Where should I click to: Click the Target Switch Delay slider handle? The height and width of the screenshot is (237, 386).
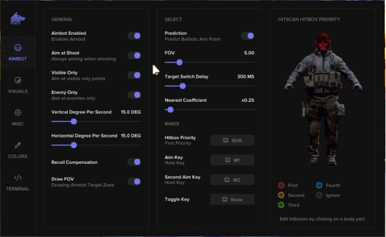pyautogui.click(x=183, y=86)
